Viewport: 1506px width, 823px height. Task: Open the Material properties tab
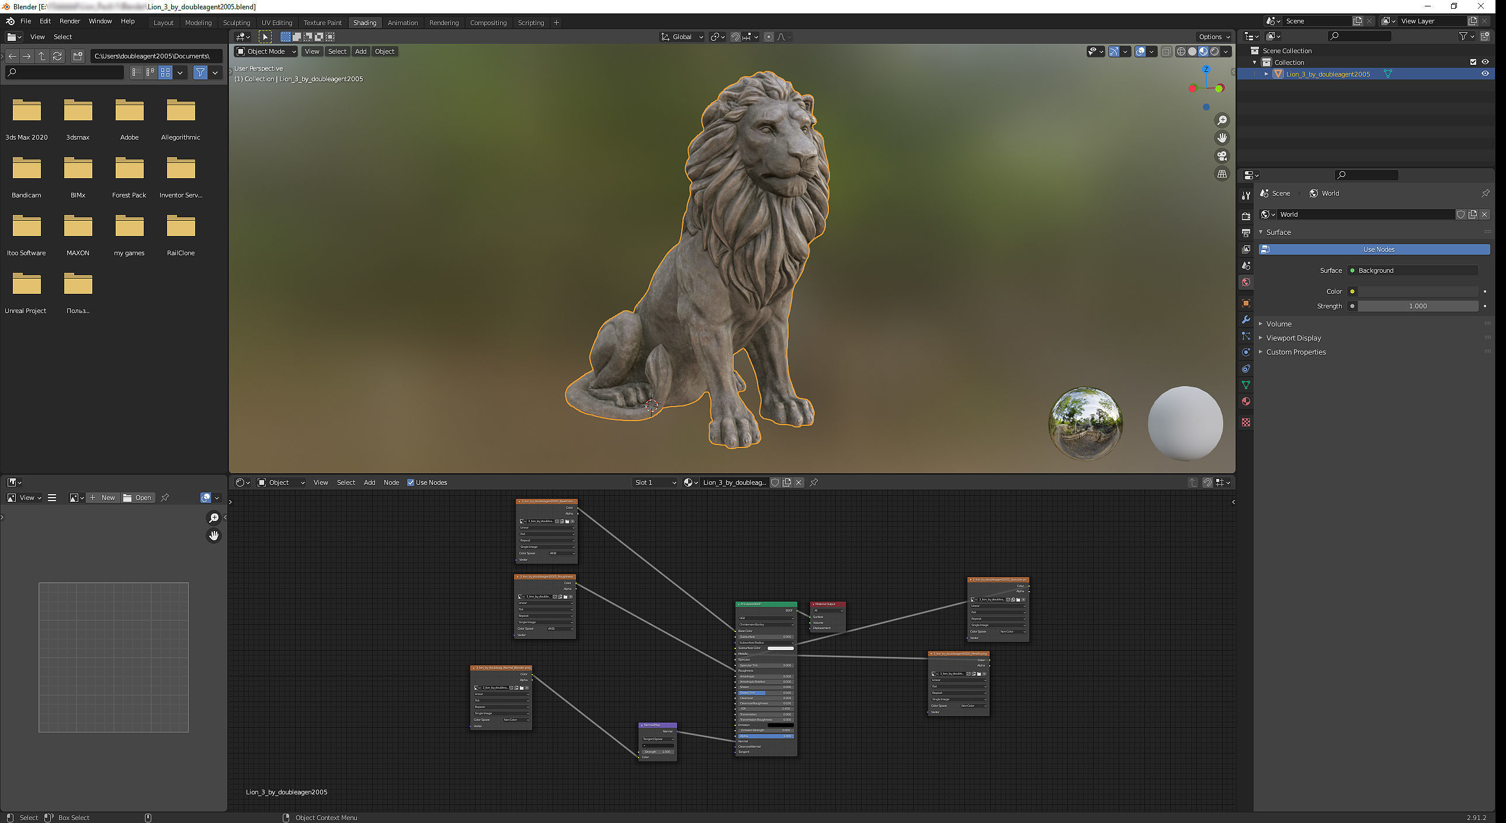coord(1246,401)
